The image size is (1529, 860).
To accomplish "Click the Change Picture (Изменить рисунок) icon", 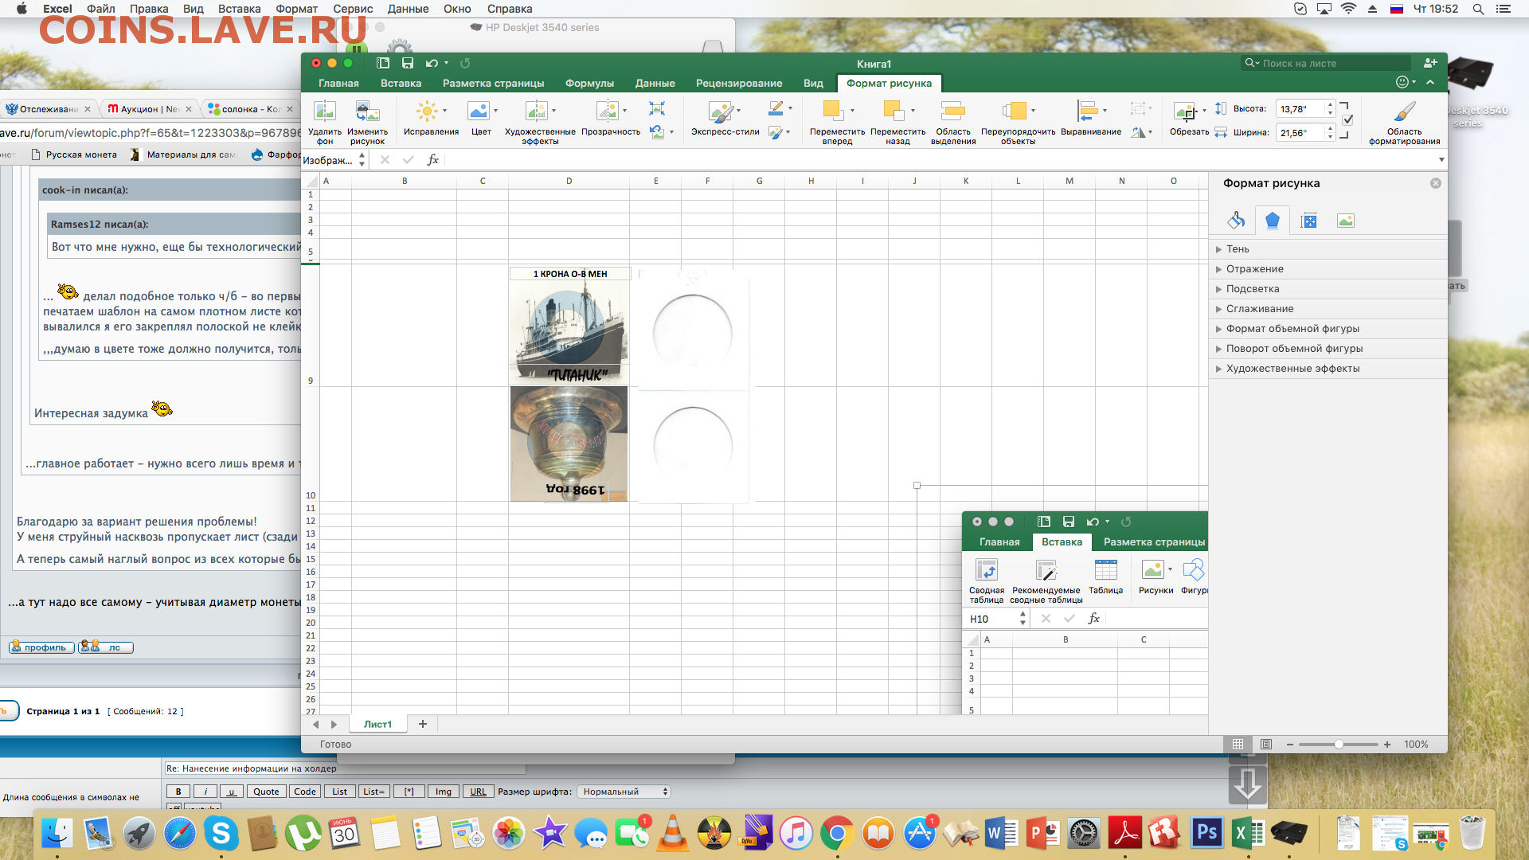I will point(367,111).
